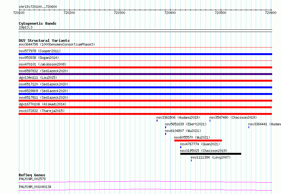Select the nsv3547480 (Chaisson2019) blue marker
Screen dimensions: 281x194
[210, 121]
